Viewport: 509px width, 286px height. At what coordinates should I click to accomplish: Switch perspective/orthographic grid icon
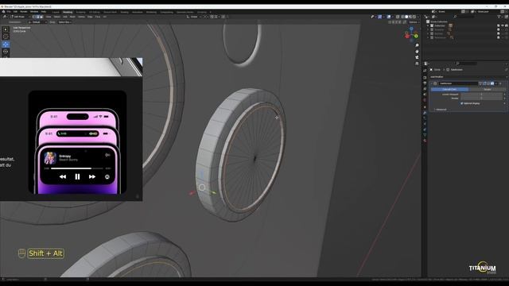tap(417, 64)
